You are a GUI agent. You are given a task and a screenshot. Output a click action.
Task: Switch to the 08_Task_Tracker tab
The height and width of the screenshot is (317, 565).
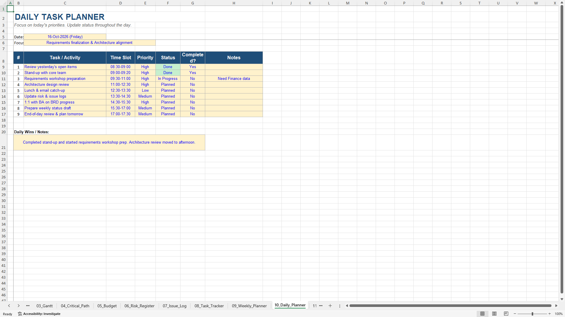tap(209, 306)
